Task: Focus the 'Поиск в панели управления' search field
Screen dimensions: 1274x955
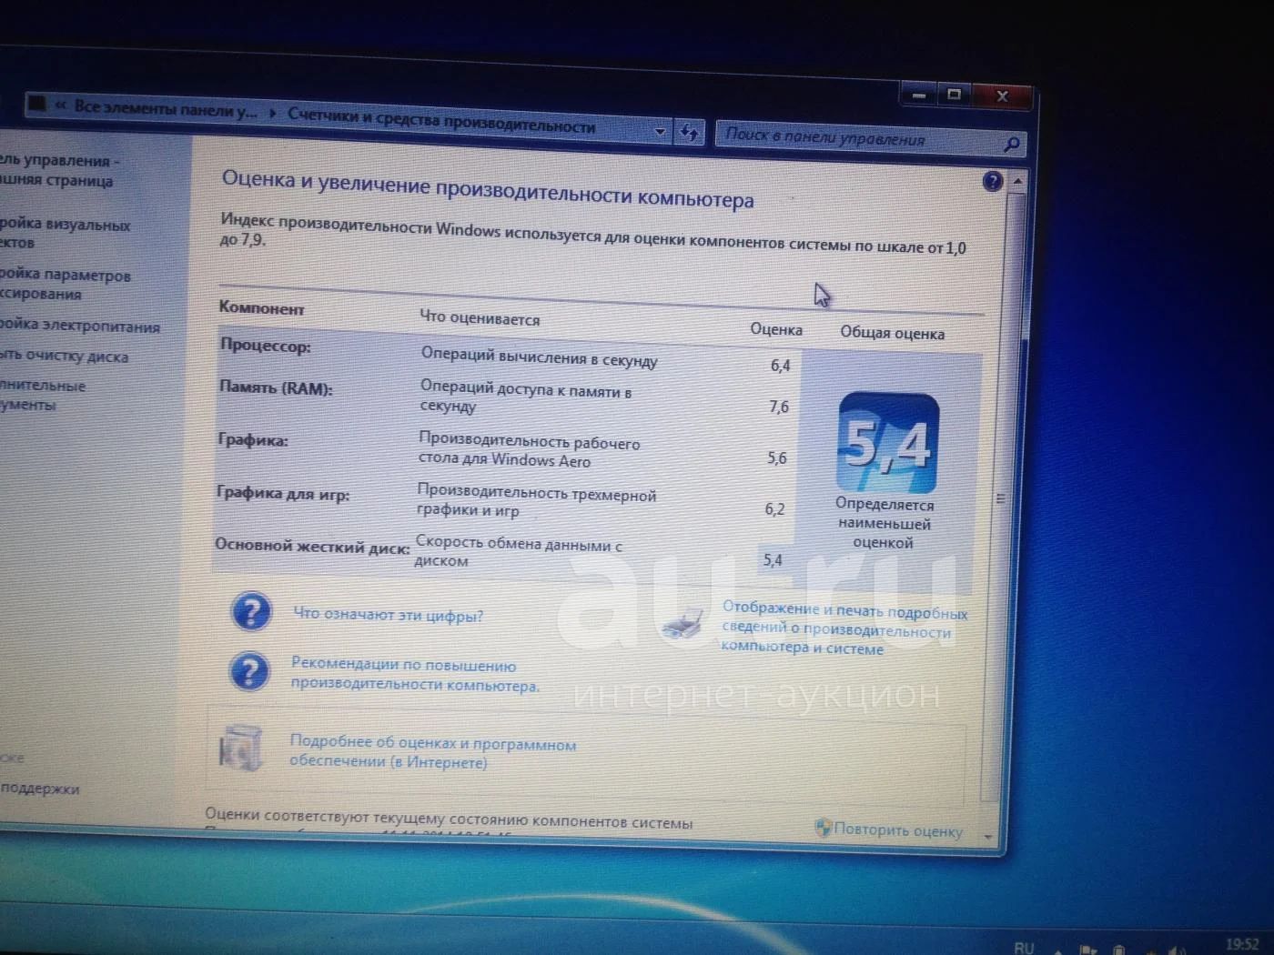Action: 860,138
